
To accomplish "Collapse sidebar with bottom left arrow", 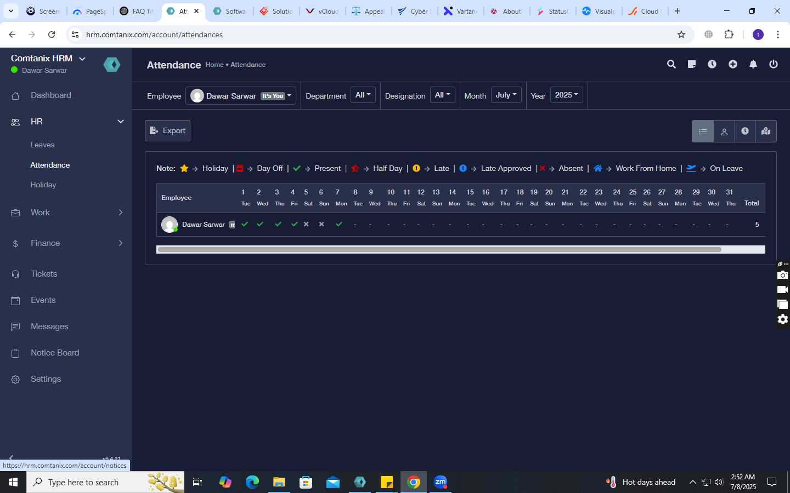I will click(11, 457).
